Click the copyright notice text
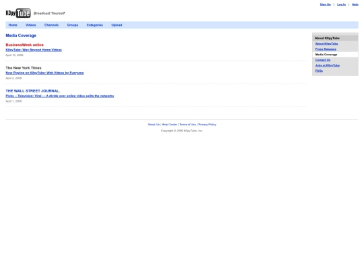Viewport: 364px width, 273px height. point(182,131)
